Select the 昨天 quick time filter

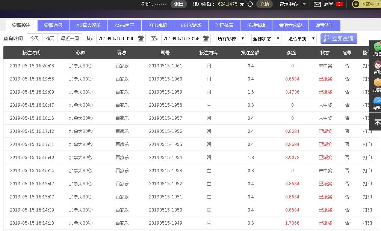coord(50,39)
